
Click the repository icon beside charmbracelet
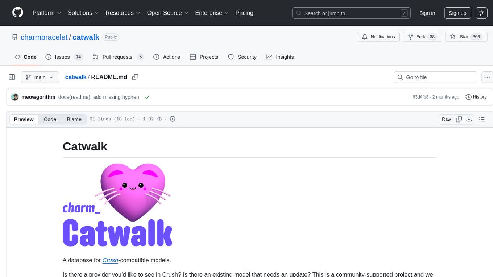click(x=14, y=37)
